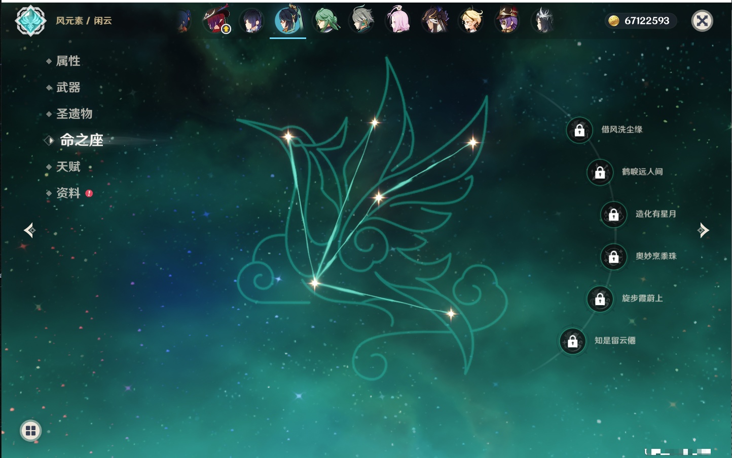Select the red-haired character portrait with upgrade arrow
This screenshot has width=732, height=458.
216,20
